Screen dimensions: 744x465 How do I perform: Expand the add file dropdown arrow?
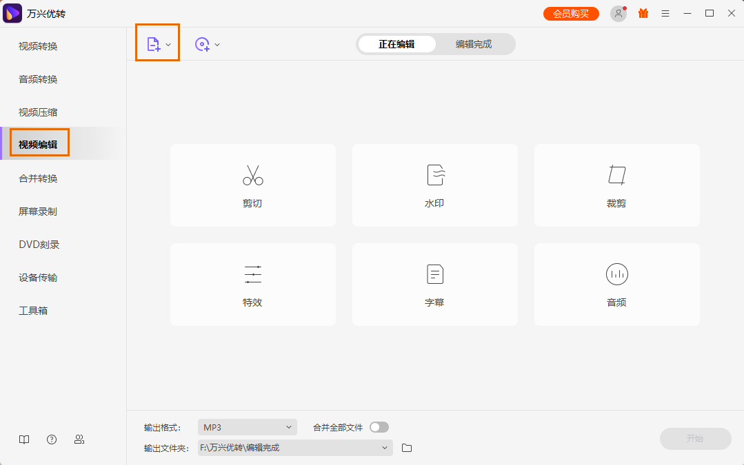point(168,43)
